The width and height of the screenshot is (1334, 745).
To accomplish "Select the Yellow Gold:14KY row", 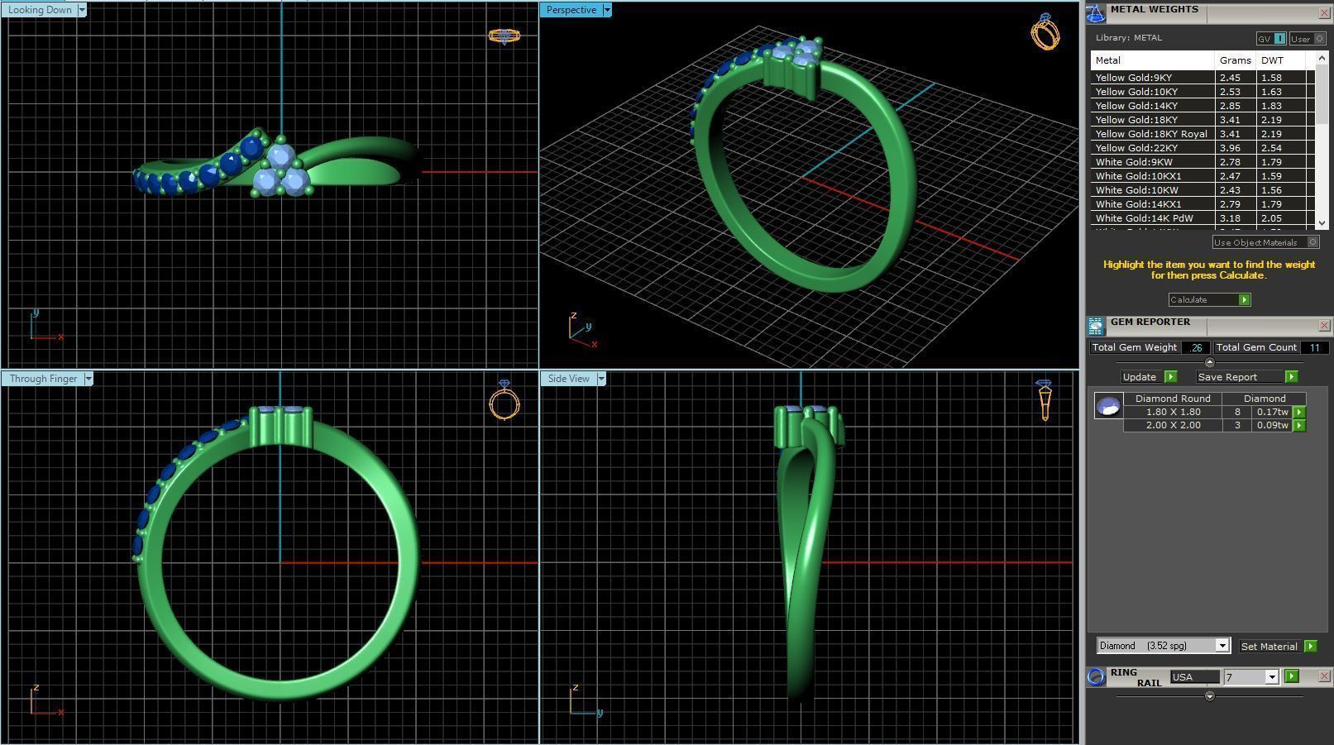I will pyautogui.click(x=1203, y=106).
